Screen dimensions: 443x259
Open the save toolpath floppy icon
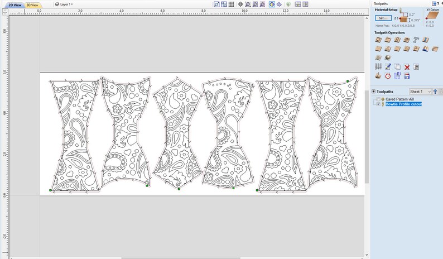[407, 76]
